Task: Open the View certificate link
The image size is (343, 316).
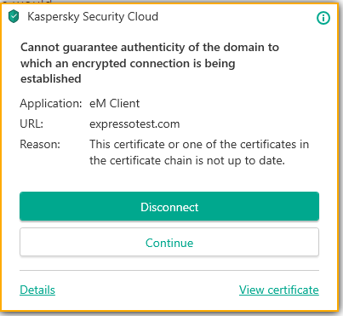Action: tap(279, 290)
